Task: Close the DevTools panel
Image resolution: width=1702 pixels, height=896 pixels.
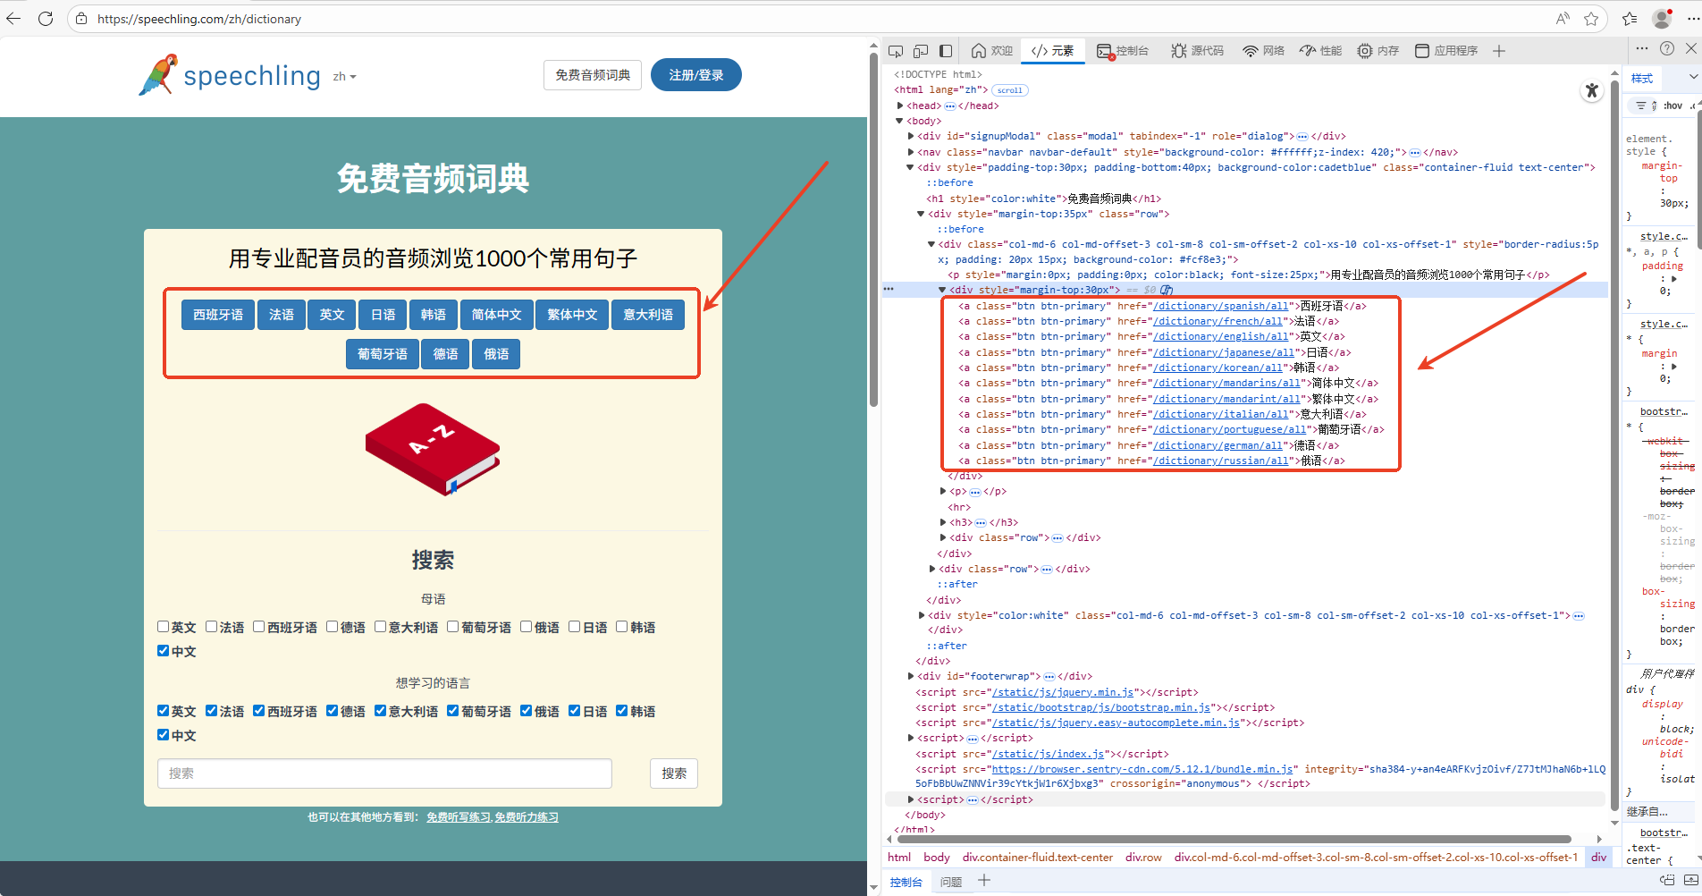Action: [x=1691, y=48]
